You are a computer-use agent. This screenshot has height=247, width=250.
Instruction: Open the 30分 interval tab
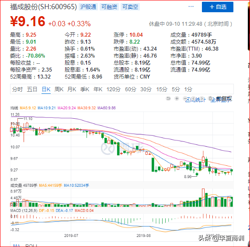[146, 89]
